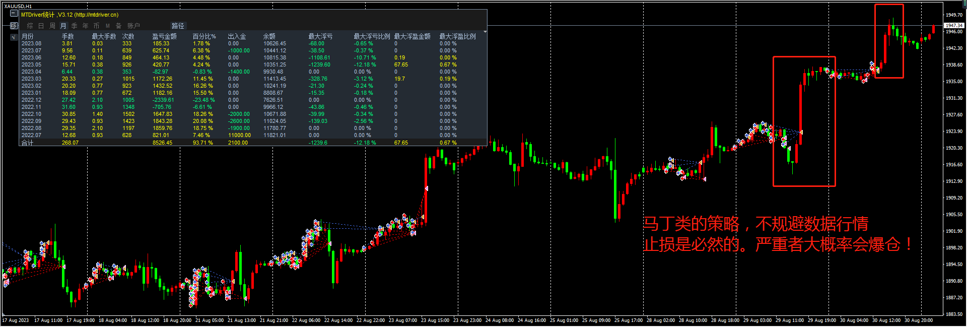This screenshot has width=967, height=327.
Task: Click the 手数 column header
Action: 67,36
